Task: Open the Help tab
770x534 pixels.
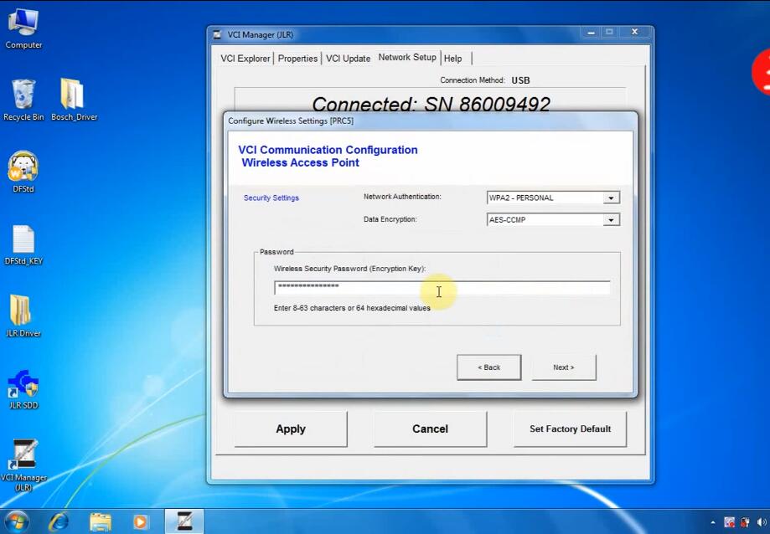Action: point(452,59)
